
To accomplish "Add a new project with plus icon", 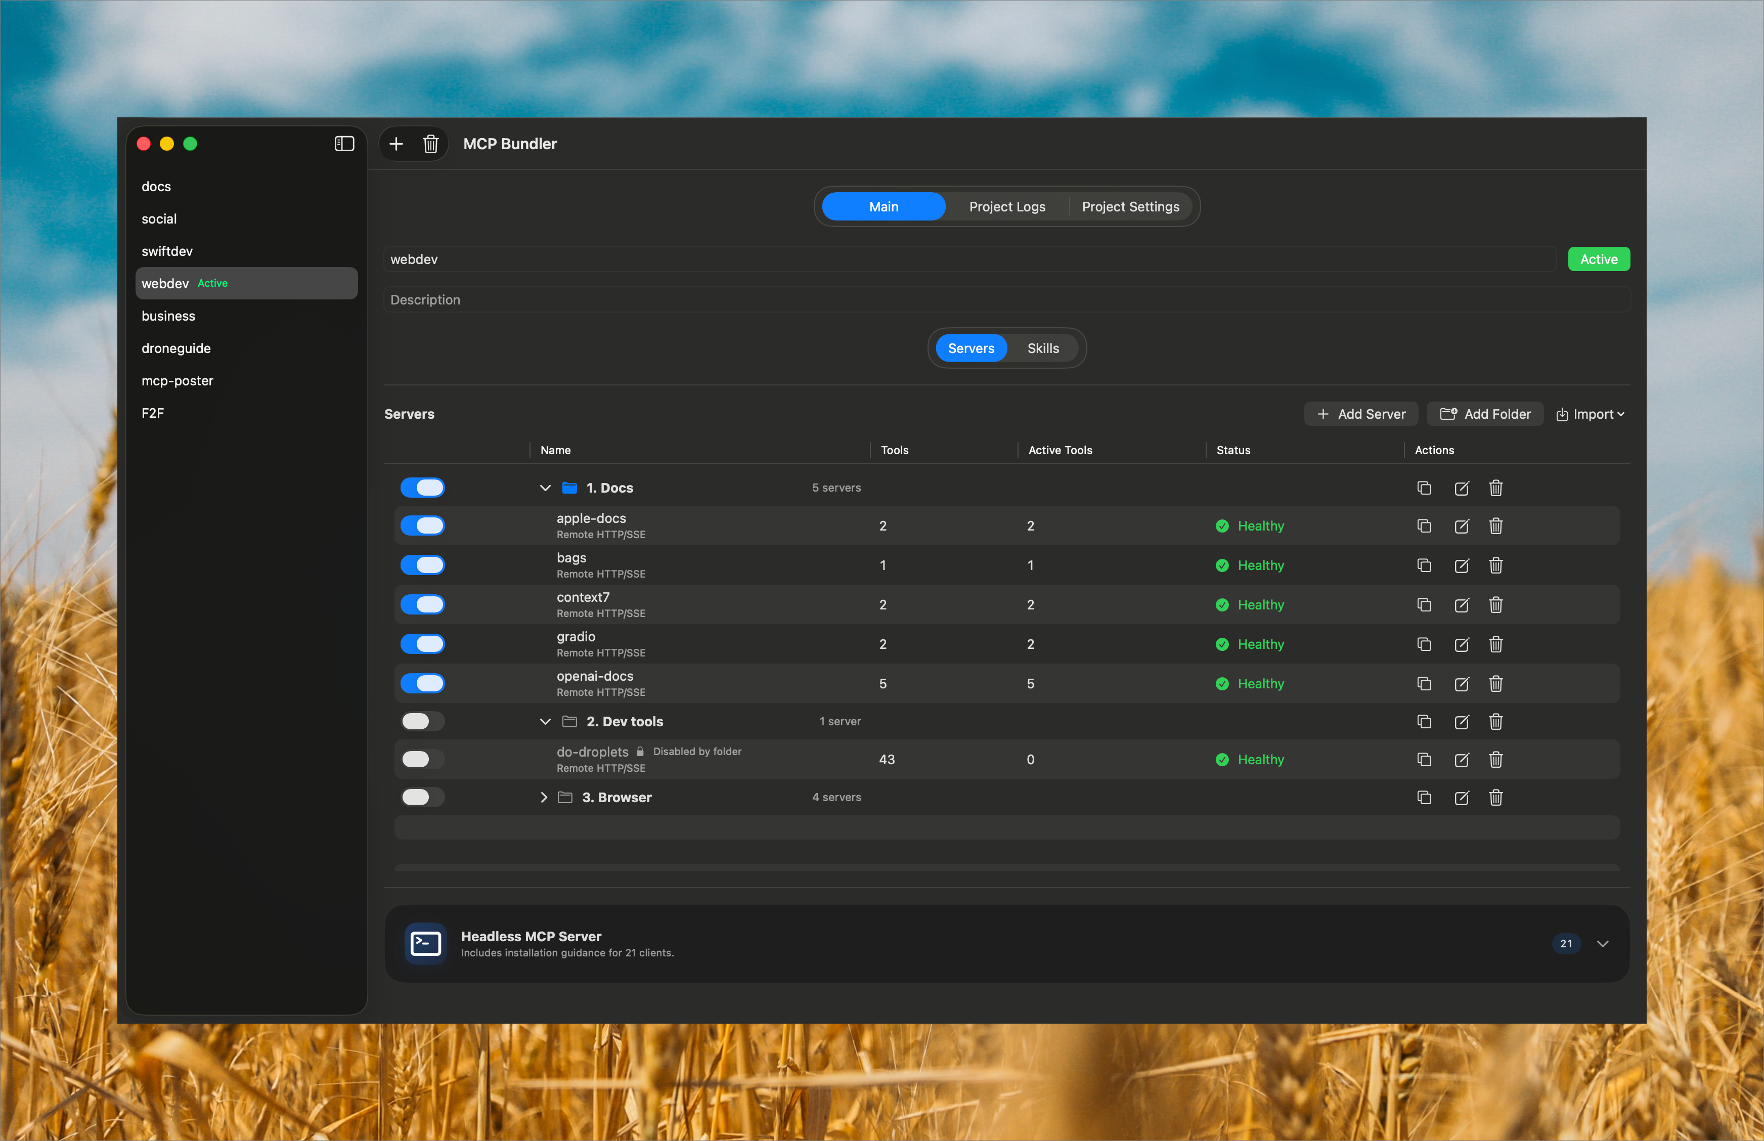I will click(x=396, y=144).
